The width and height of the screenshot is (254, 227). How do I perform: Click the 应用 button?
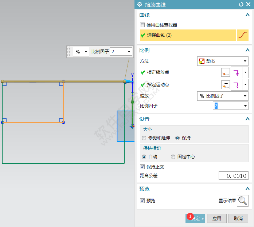[217, 219]
